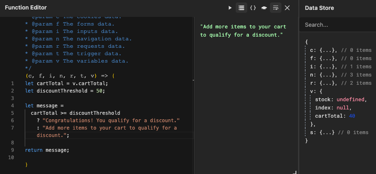This screenshot has height=174, width=376.
Task: Toggle word wrap in the editor
Action: (276, 8)
